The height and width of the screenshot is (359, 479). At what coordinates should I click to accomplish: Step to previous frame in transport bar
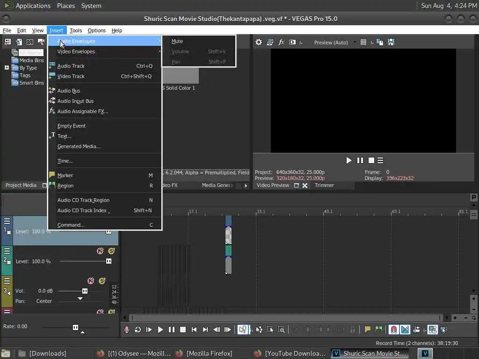217,330
